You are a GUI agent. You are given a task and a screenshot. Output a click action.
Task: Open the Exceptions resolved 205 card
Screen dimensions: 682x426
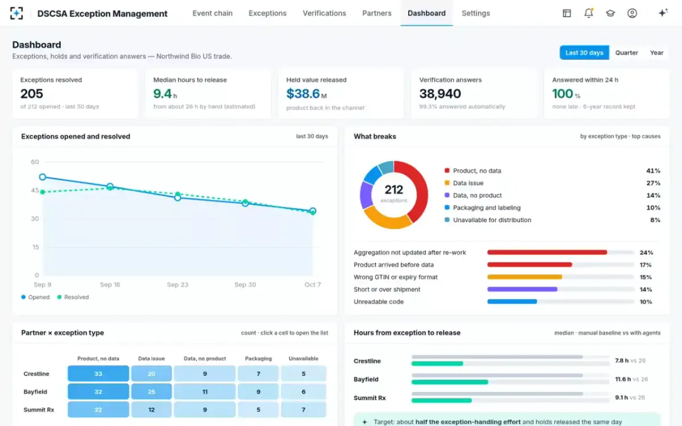(76, 94)
